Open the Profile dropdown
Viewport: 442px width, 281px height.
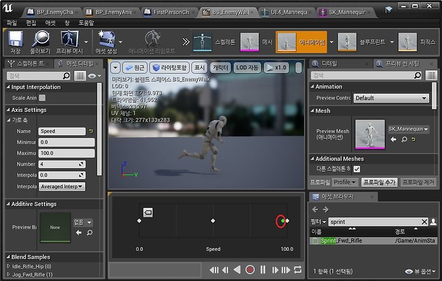(x=345, y=182)
